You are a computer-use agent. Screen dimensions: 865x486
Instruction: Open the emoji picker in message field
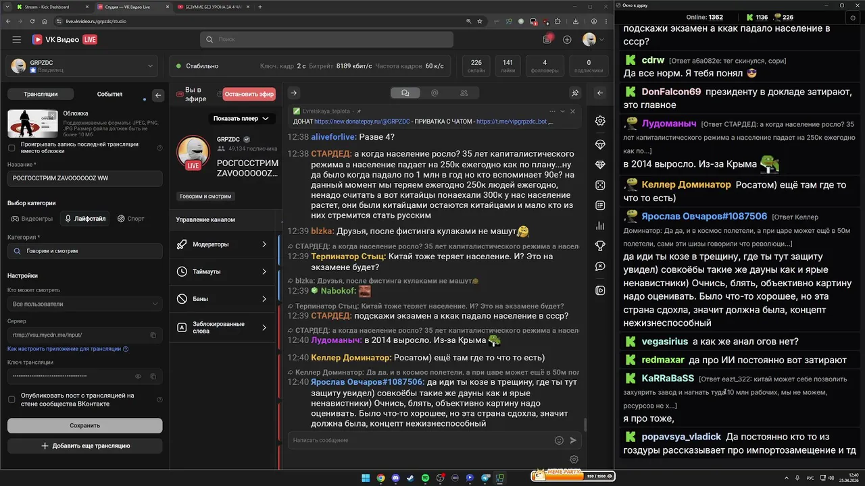[559, 440]
